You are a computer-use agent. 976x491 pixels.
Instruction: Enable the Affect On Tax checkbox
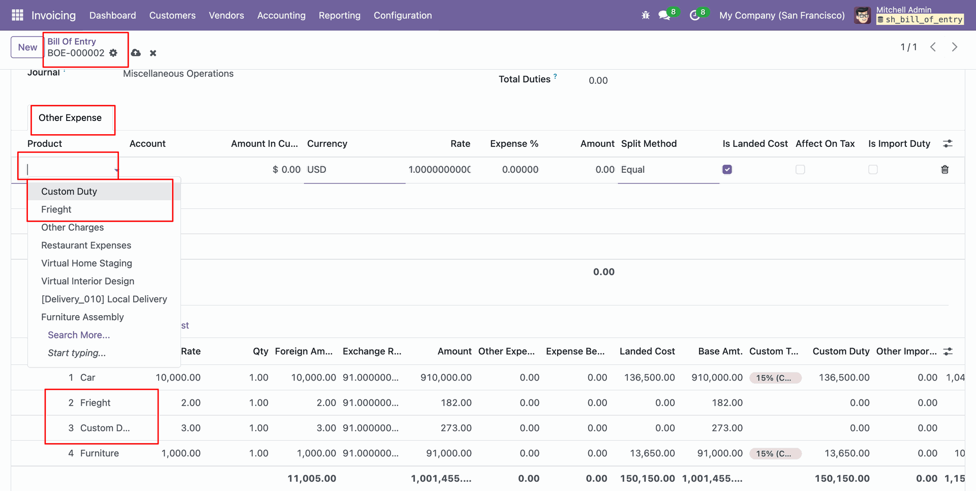pos(800,169)
